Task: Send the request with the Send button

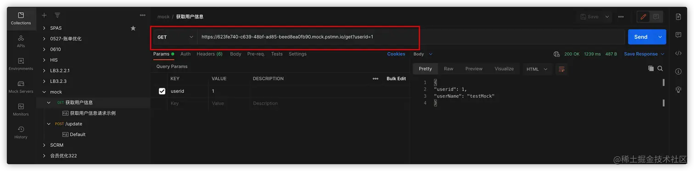Action: pos(641,37)
